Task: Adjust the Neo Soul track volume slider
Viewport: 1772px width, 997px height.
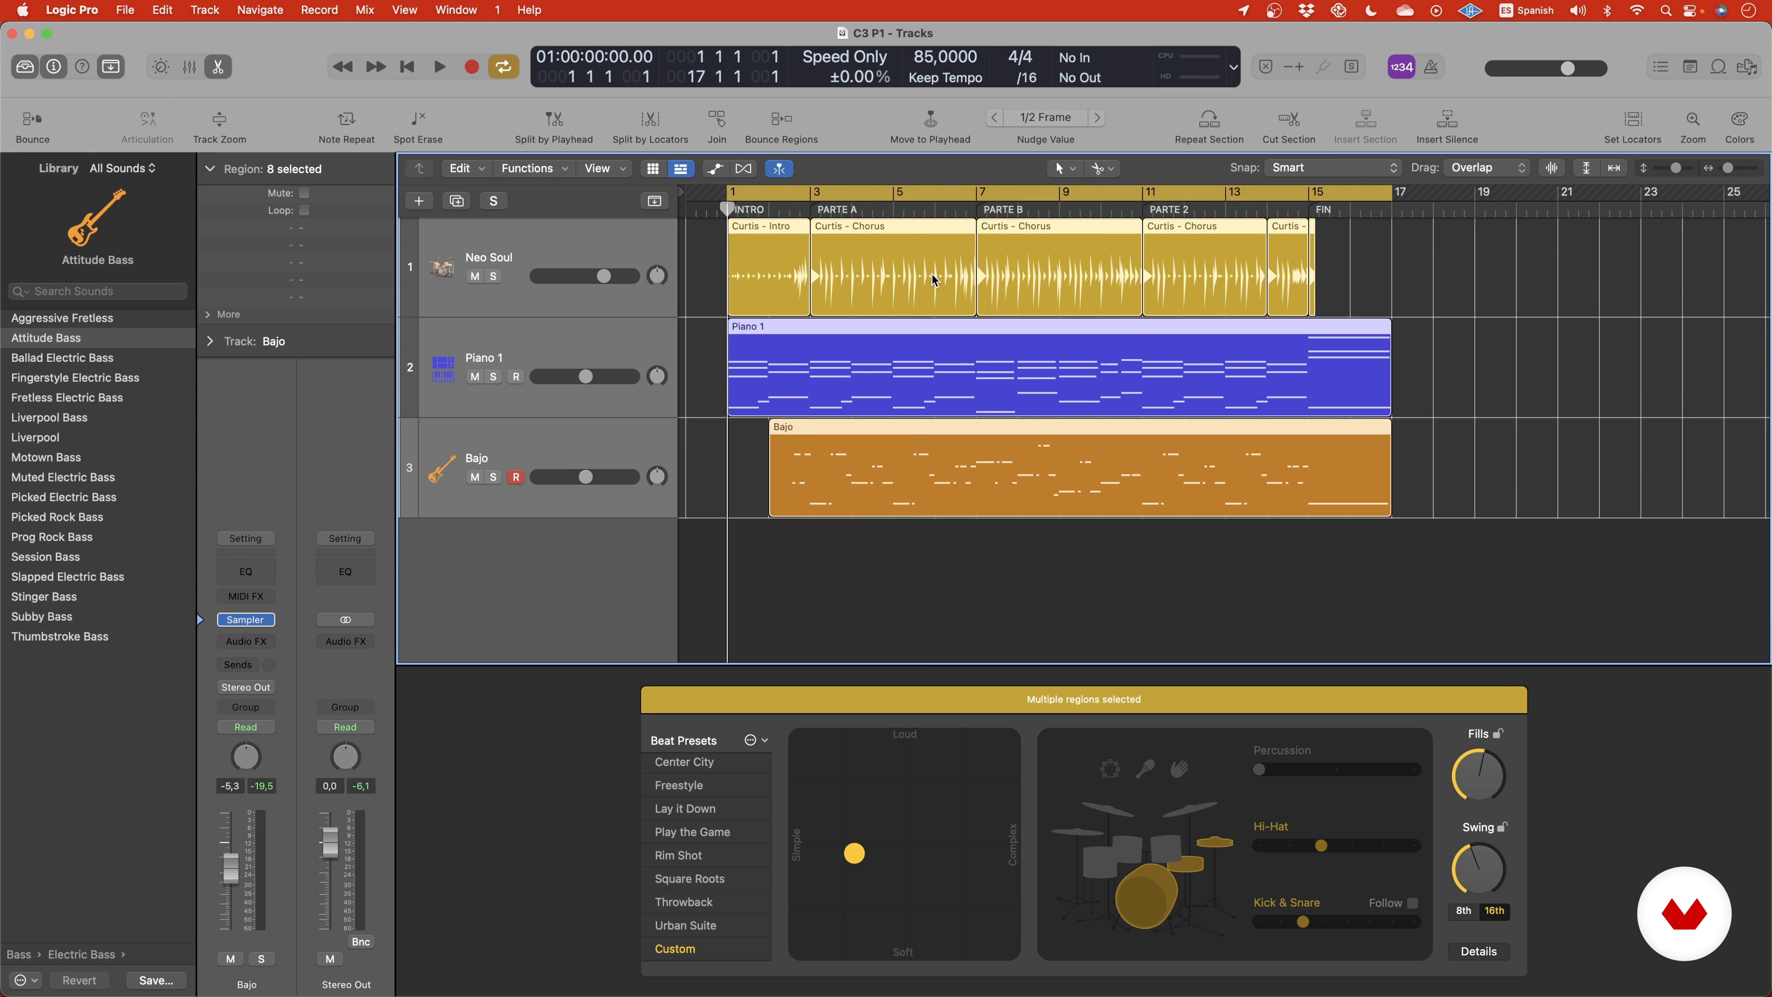Action: tap(603, 276)
